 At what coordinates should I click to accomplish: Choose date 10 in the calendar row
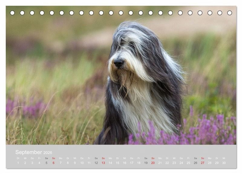tap(82, 163)
